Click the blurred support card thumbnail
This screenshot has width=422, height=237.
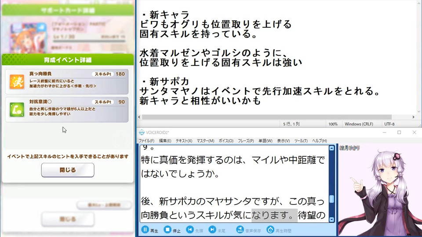click(28, 38)
